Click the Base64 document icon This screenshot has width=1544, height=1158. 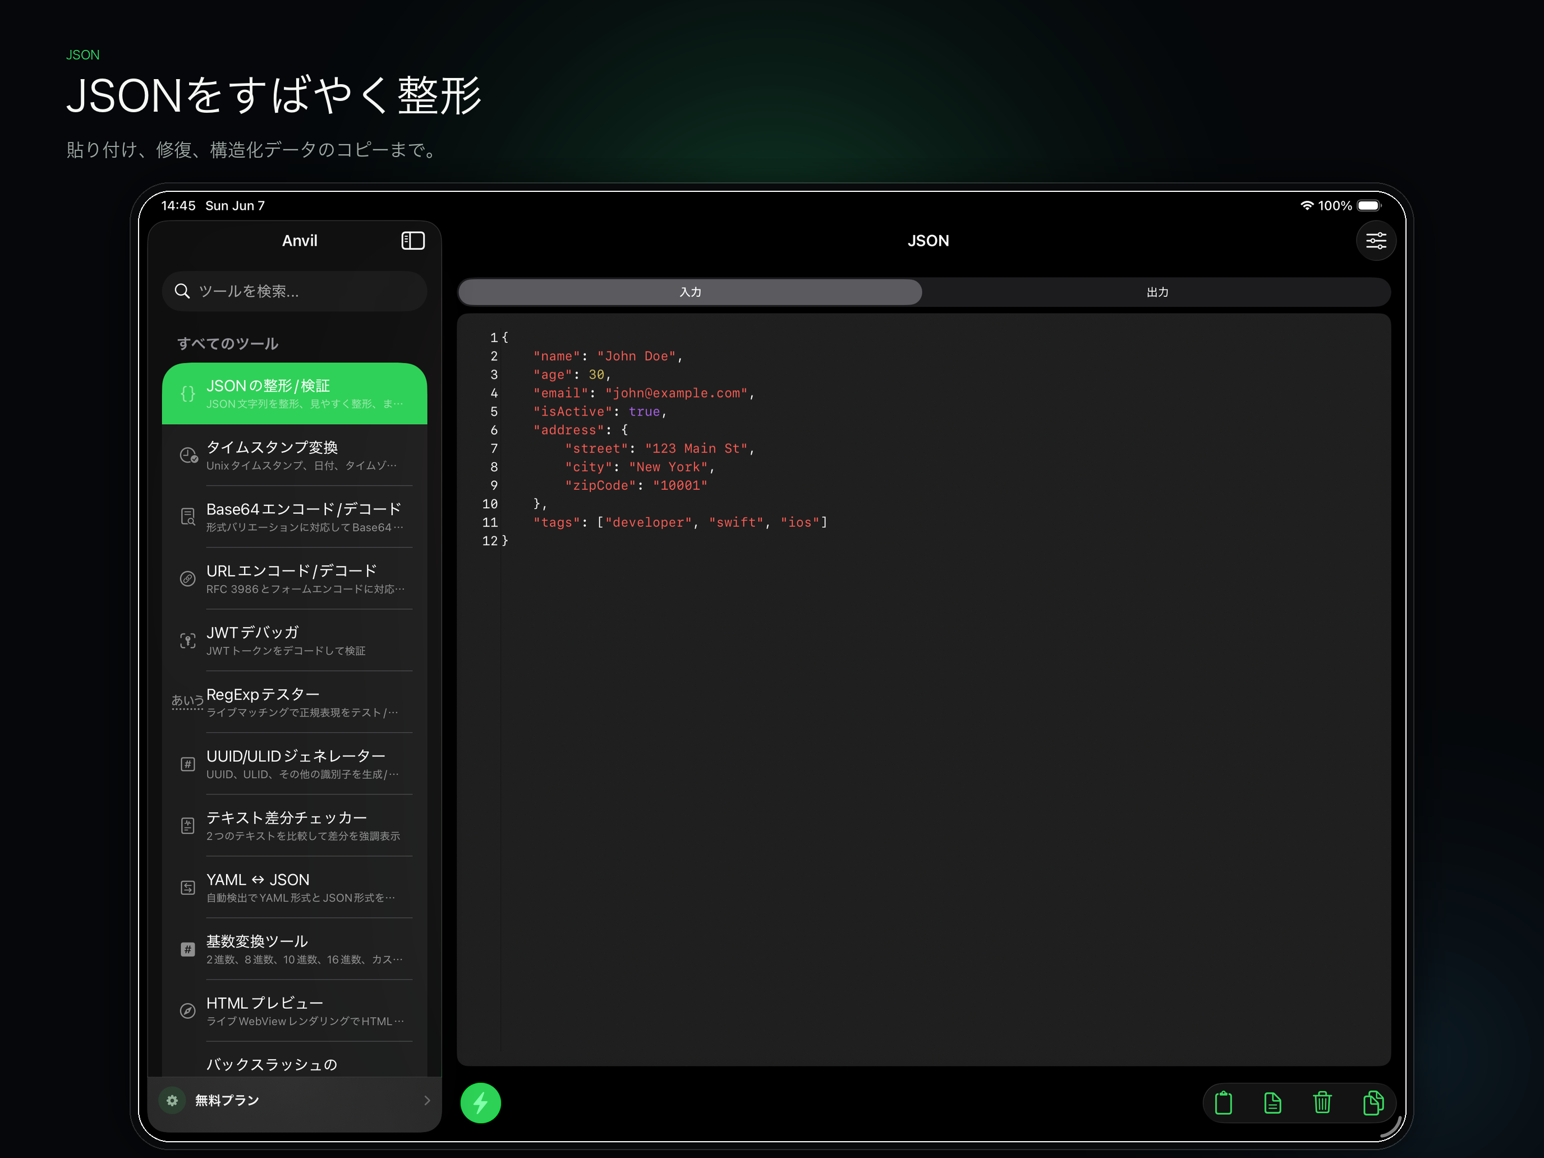[x=188, y=517]
